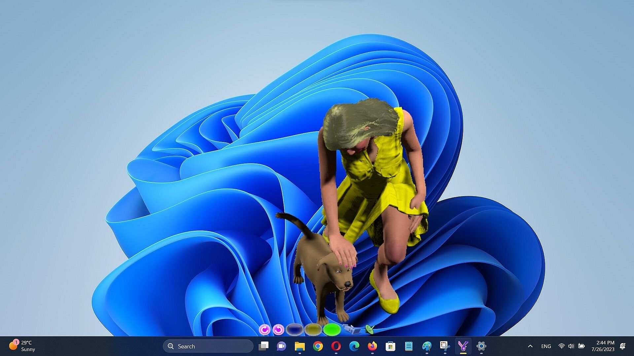This screenshot has width=634, height=356.
Task: Open the clock showing 2:44 PM
Action: (x=603, y=346)
